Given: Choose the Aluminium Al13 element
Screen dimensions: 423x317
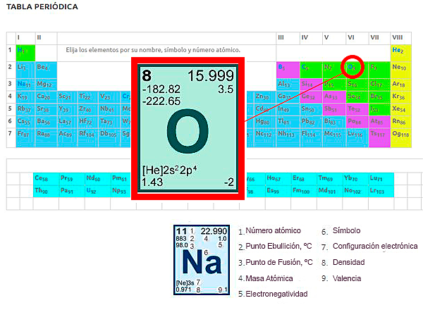Looking at the screenshot, I should [288, 85].
